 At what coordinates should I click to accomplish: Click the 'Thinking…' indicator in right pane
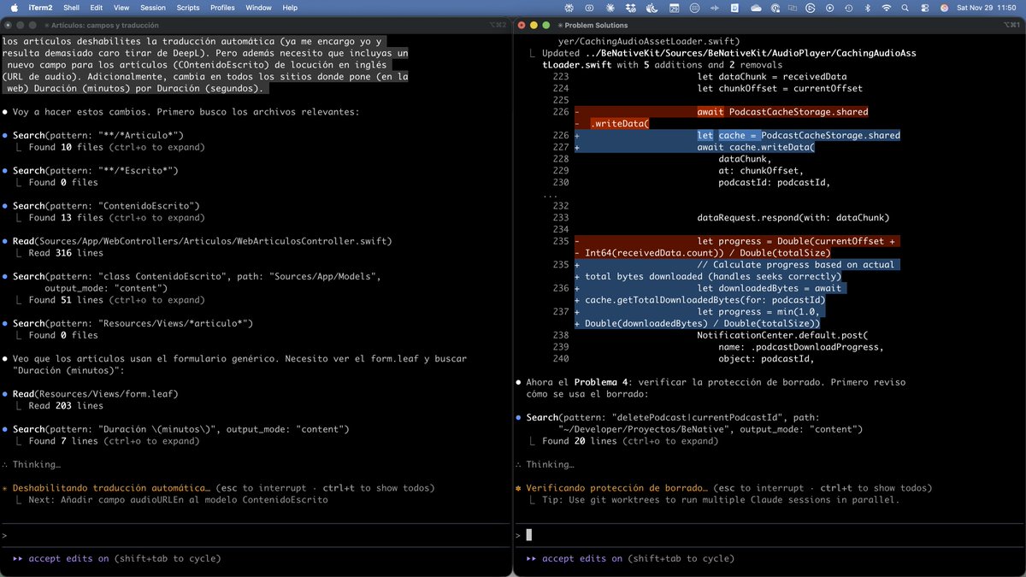pyautogui.click(x=550, y=465)
